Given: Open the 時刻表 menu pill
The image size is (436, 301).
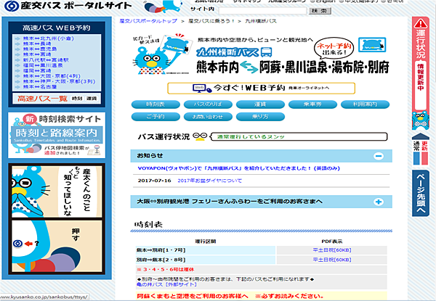Looking at the screenshot, I should (x=156, y=104).
